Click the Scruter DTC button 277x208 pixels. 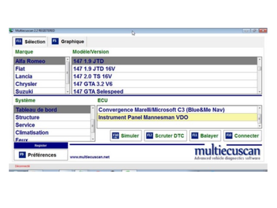click(165, 136)
